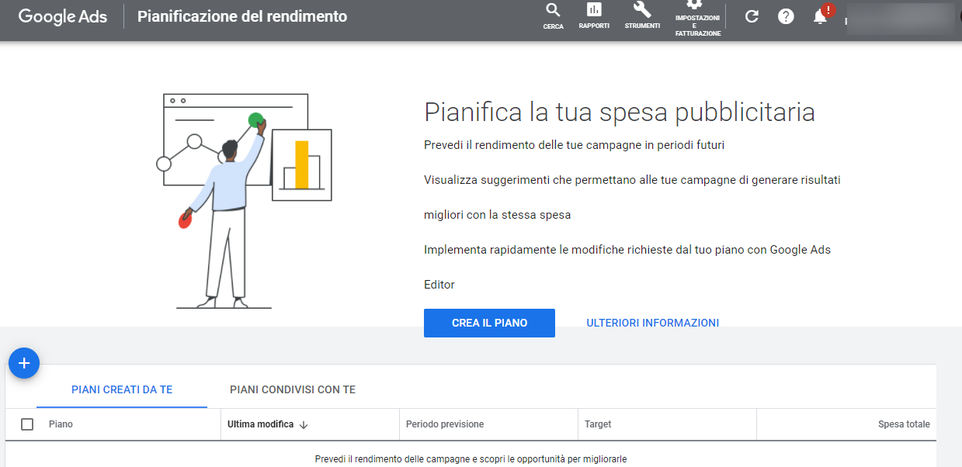Click the Target column header
The image size is (962, 467).
pos(598,424)
